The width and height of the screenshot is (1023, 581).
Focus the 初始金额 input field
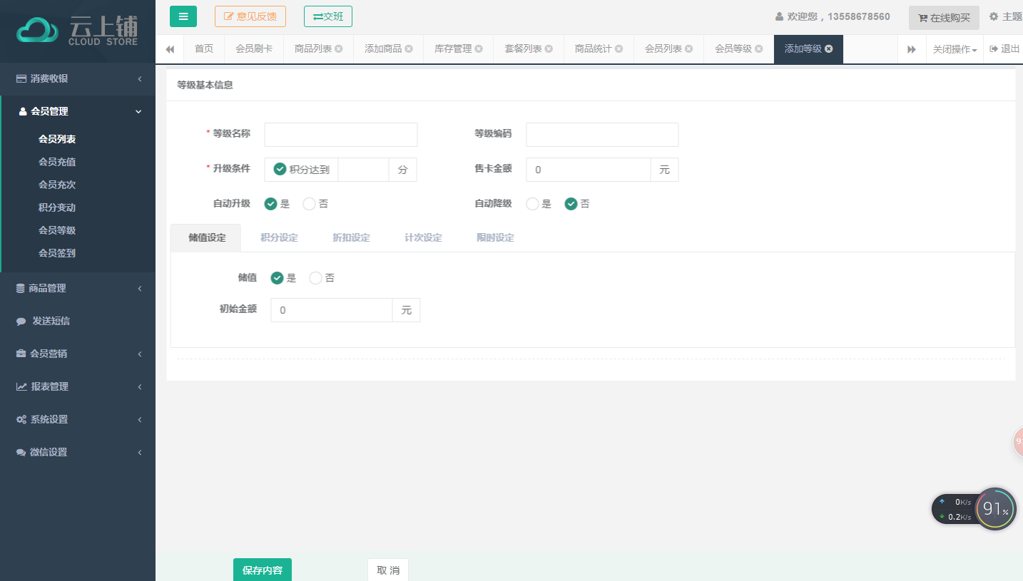coord(332,310)
